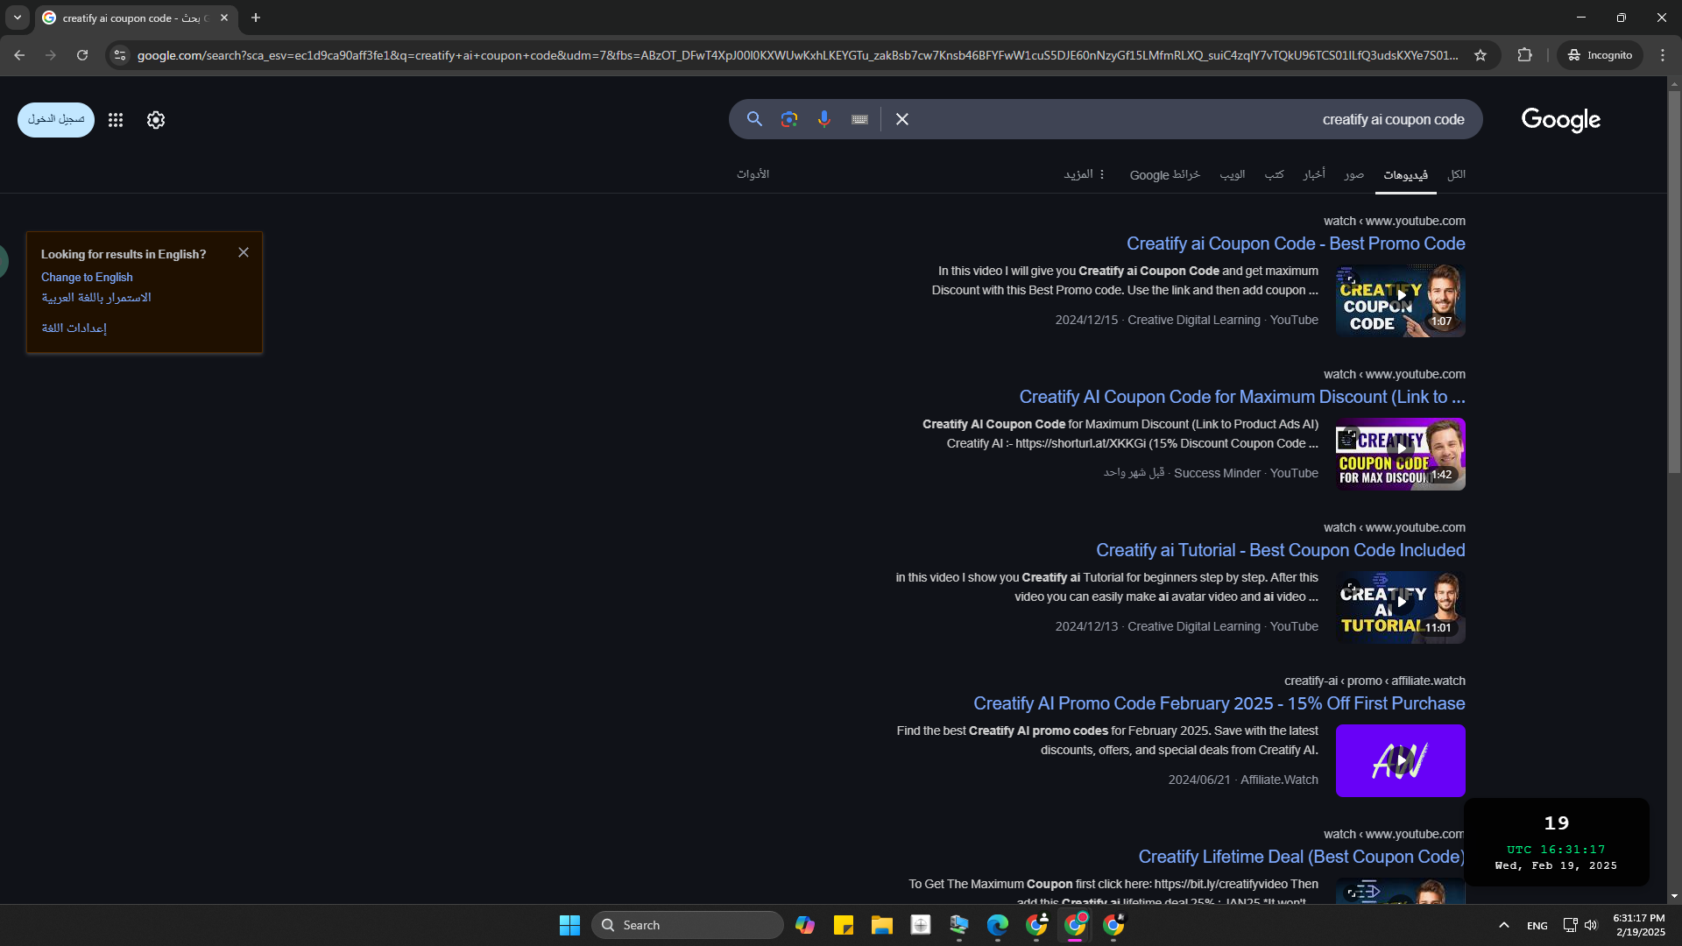This screenshot has width=1682, height=946.
Task: Clear the search box with X
Action: [x=901, y=119]
